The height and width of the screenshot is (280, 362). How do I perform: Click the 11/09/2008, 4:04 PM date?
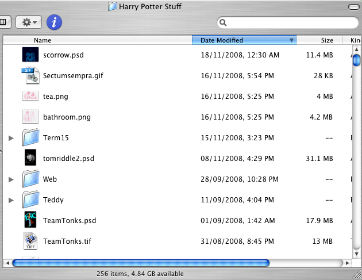[x=237, y=200]
